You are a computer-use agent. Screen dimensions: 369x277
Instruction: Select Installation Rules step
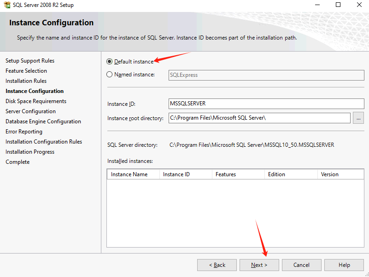26,81
